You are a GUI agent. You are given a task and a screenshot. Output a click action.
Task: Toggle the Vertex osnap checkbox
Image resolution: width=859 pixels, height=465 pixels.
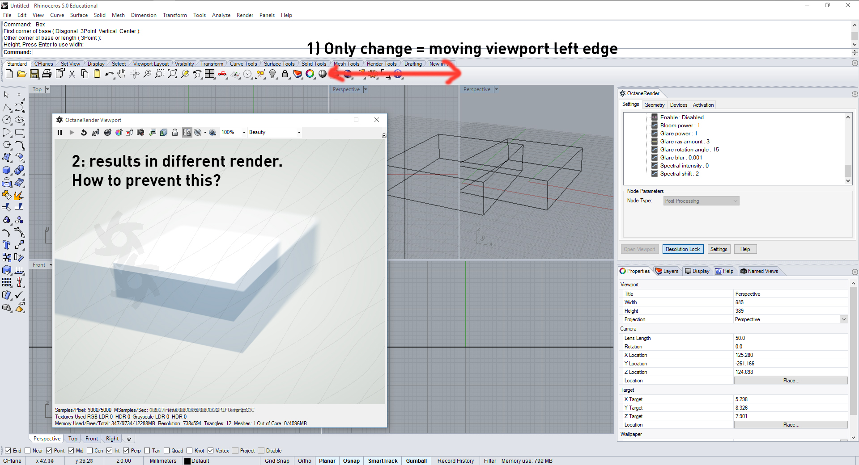coord(210,451)
